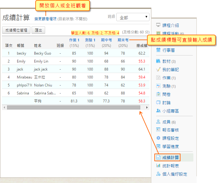Click the 成績欄位管理 button
The image size is (217, 183).
[x=16, y=30]
